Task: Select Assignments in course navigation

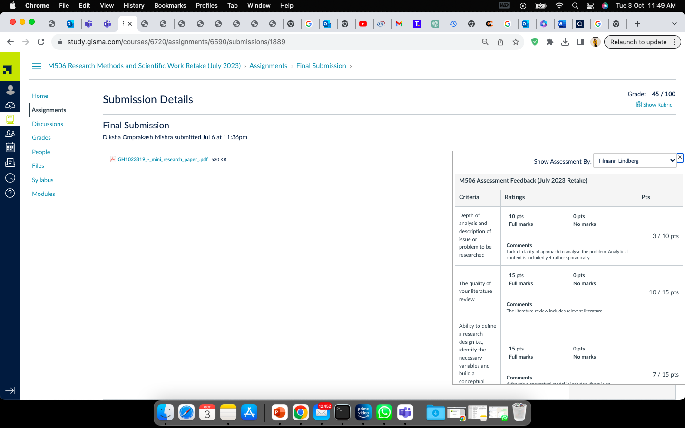Action: (49, 110)
